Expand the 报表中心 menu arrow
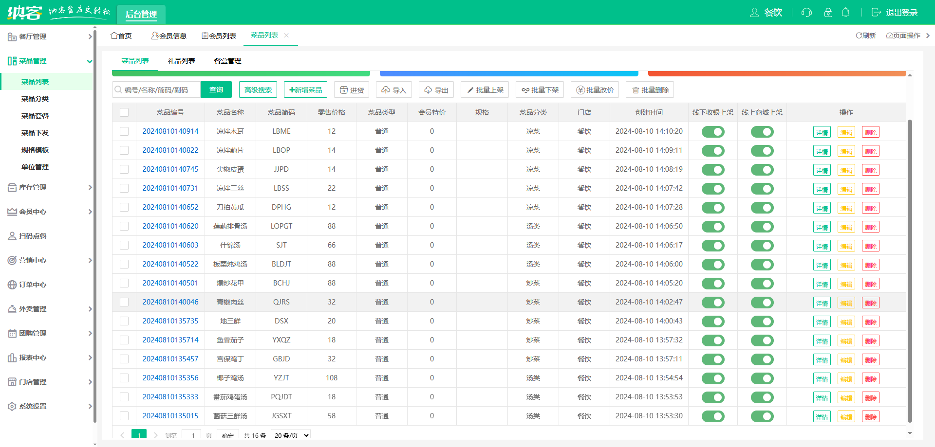 point(90,358)
